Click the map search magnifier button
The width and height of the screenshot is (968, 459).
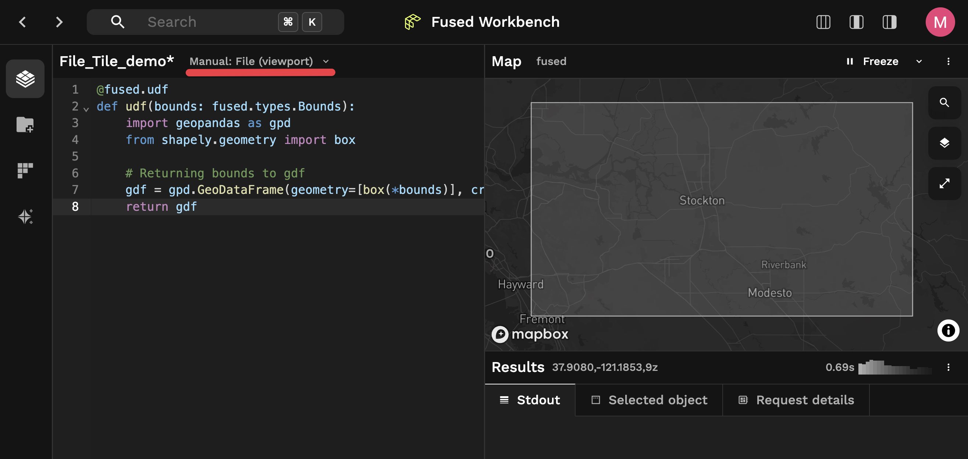point(944,102)
